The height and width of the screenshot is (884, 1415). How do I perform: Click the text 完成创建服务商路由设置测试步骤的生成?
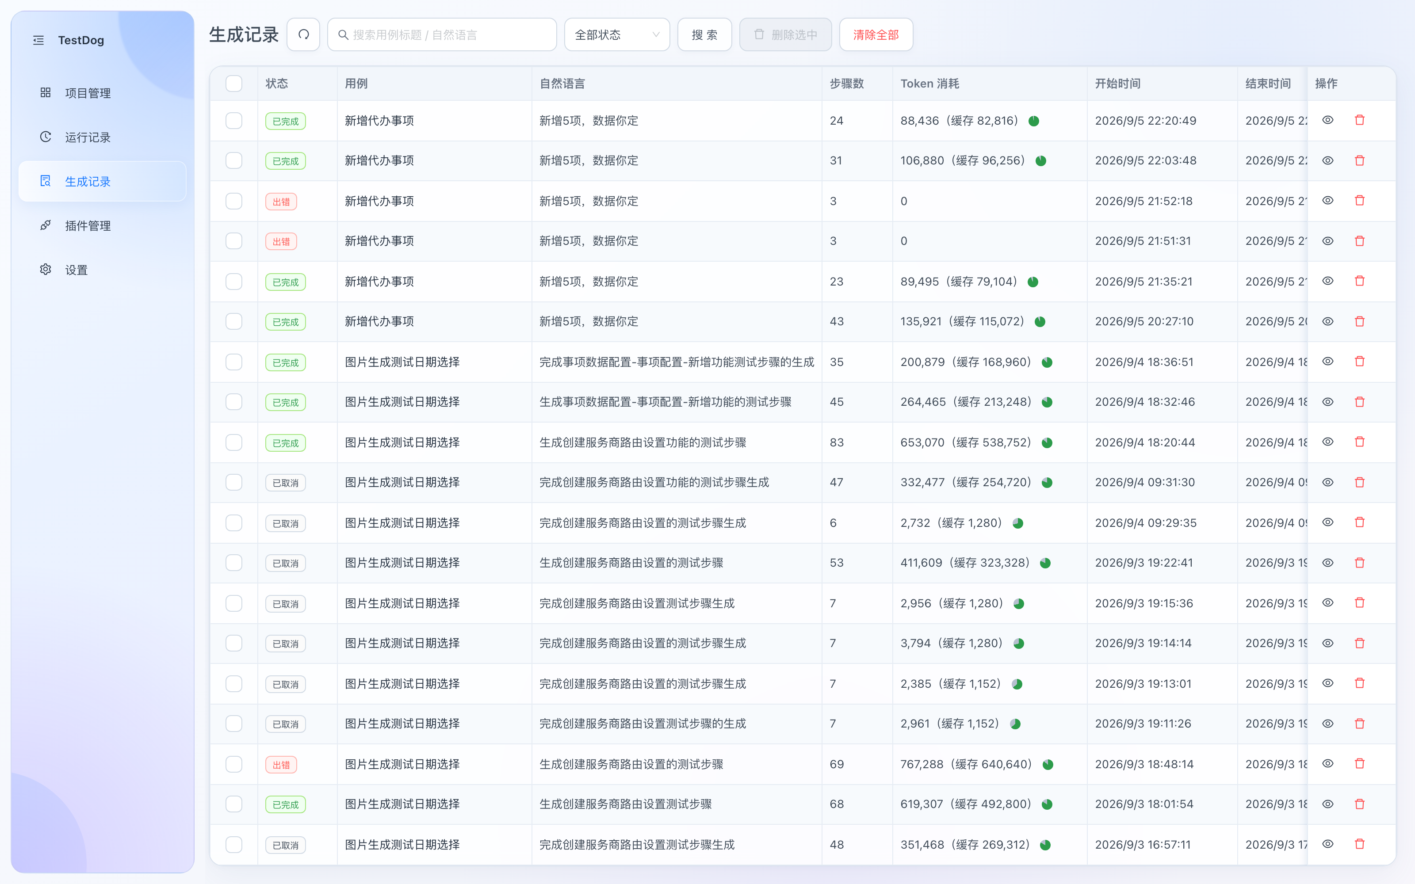[642, 724]
